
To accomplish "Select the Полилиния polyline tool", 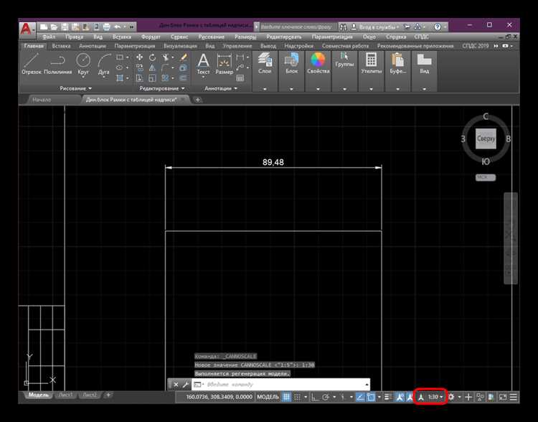I will point(57,64).
